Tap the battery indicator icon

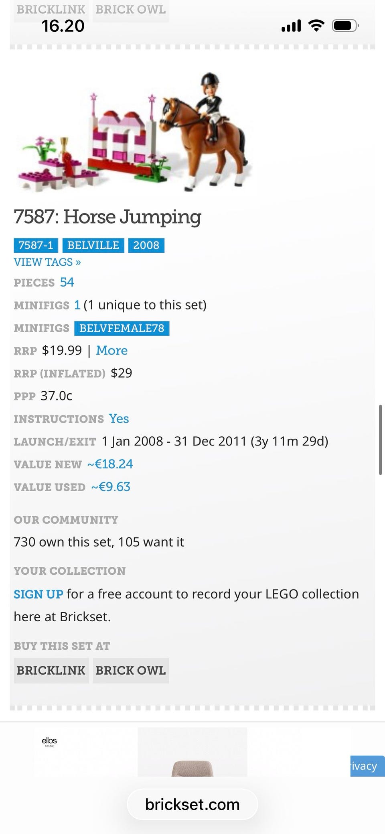click(x=345, y=26)
